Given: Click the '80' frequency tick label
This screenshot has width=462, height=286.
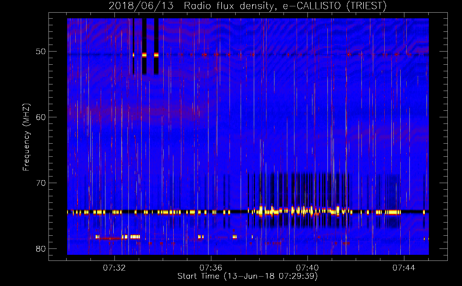Looking at the screenshot, I should tap(41, 249).
